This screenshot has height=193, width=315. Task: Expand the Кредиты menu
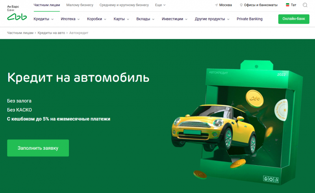[x=43, y=19]
